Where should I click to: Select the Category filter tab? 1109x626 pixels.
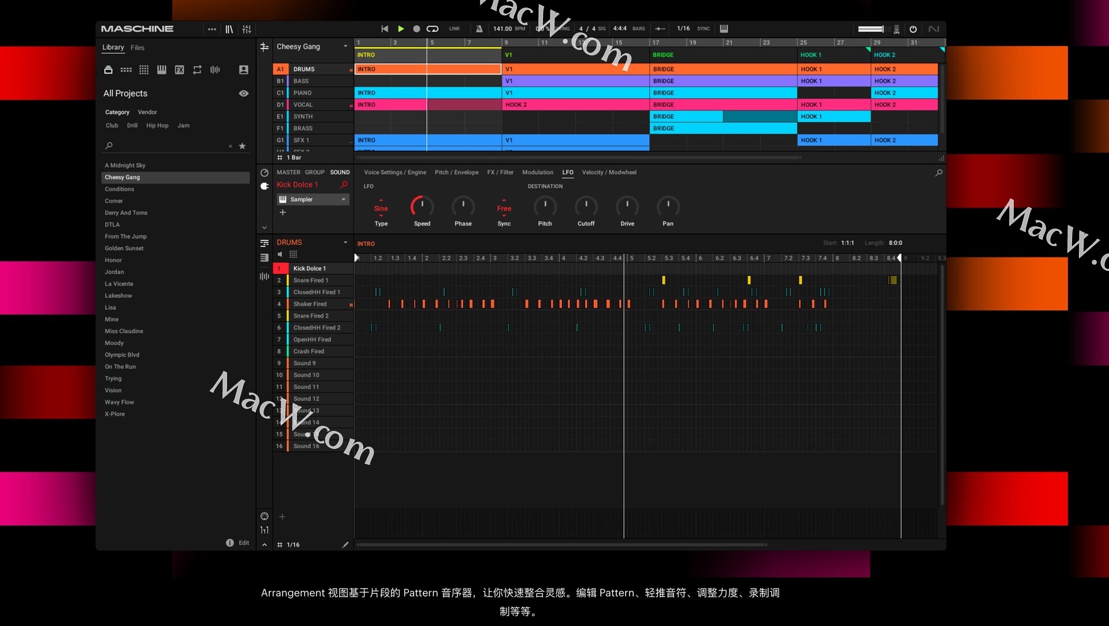click(x=117, y=112)
